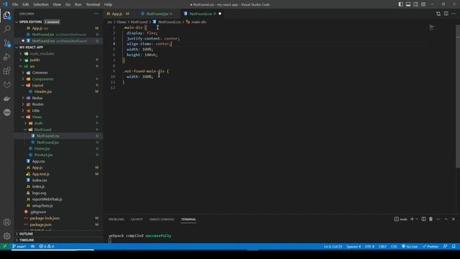Expand the Timeline section
The image size is (460, 259).
click(17, 240)
